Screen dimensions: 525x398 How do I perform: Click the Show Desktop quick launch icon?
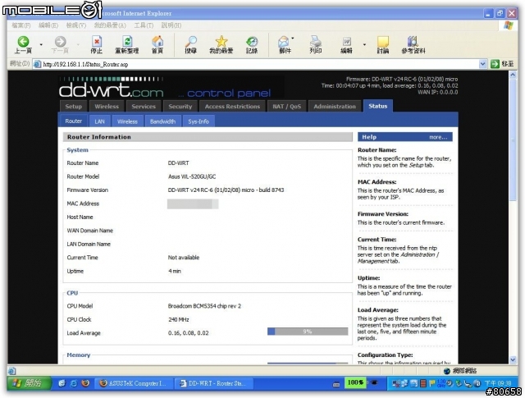(x=62, y=383)
